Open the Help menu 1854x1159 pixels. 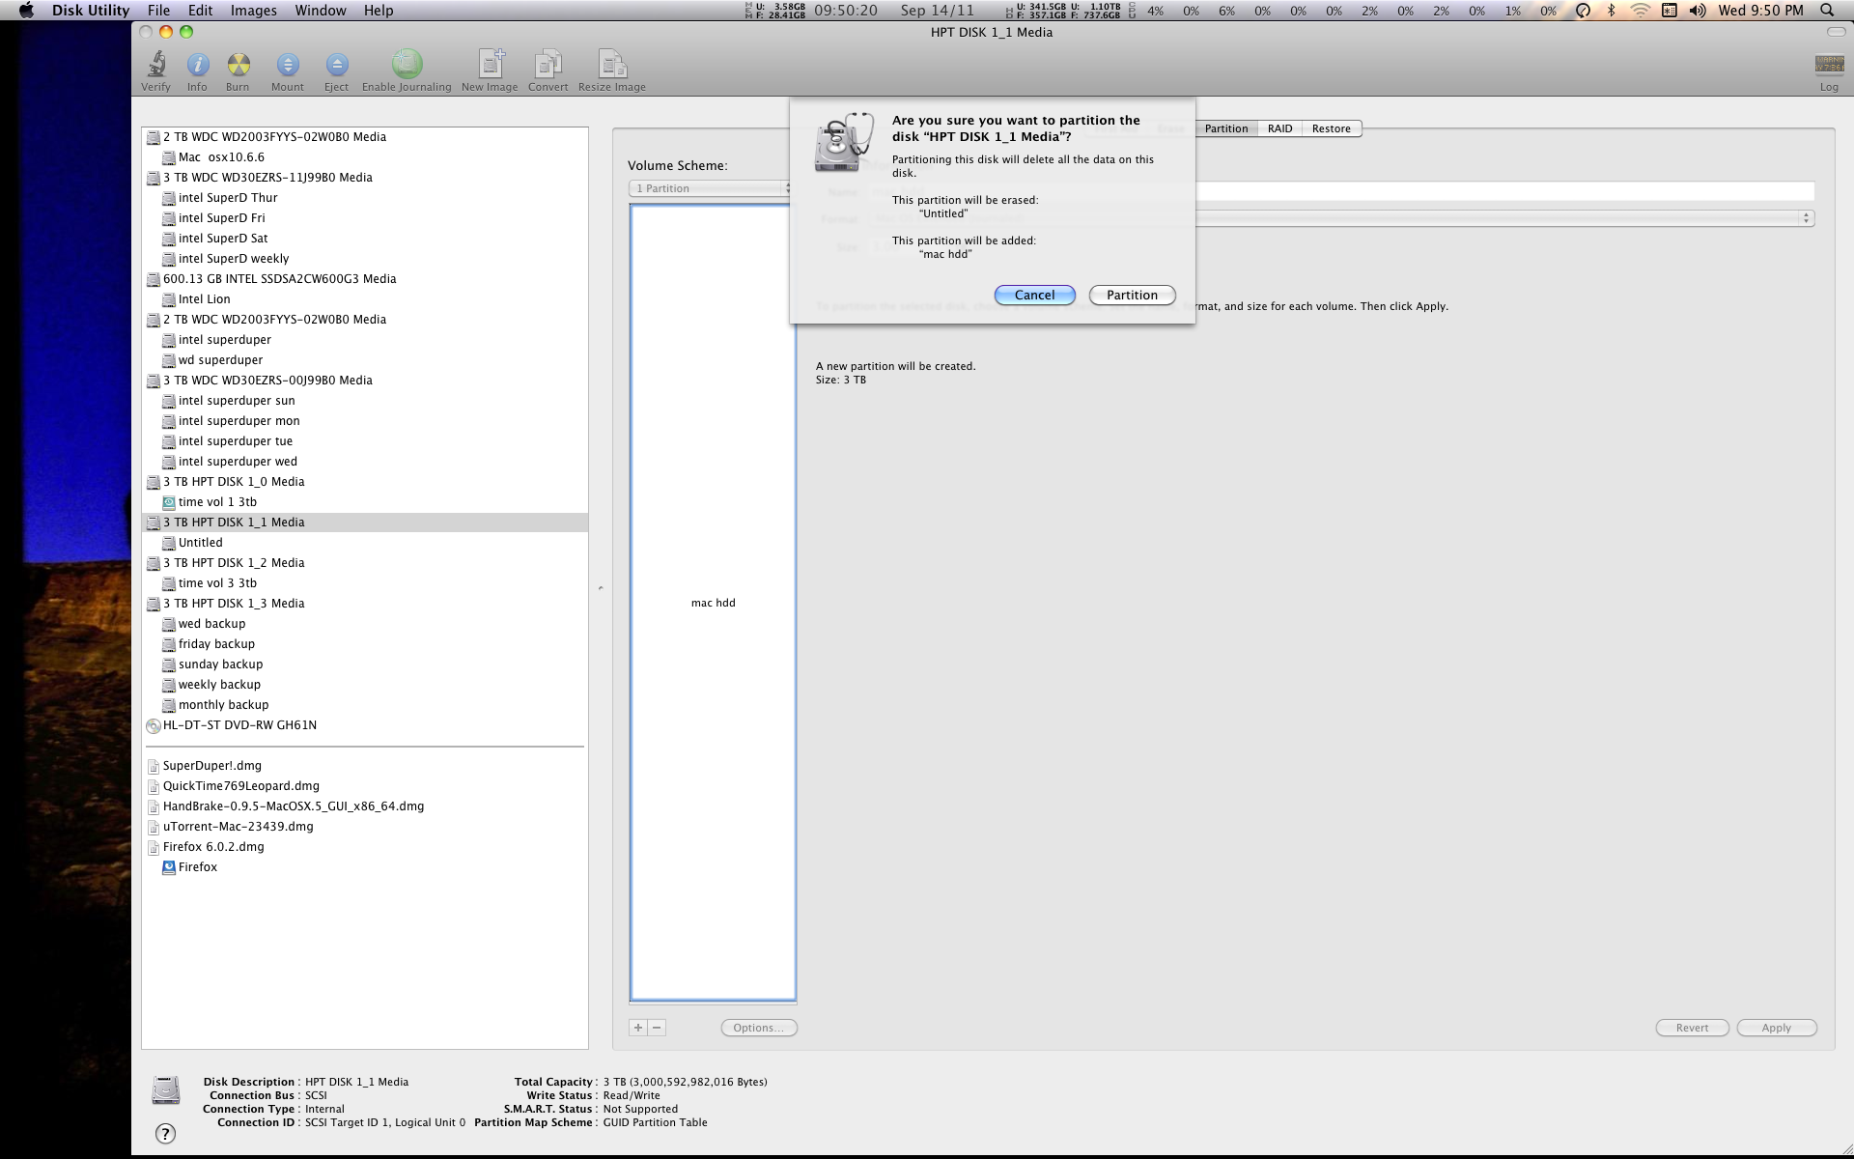coord(379,11)
